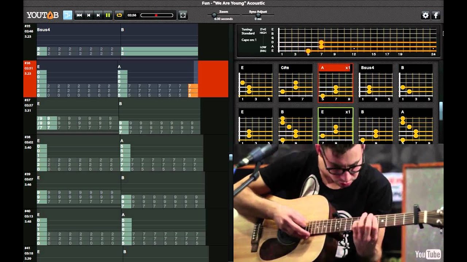Select the E chord diagram in first row
This screenshot has width=467, height=262.
(255, 83)
